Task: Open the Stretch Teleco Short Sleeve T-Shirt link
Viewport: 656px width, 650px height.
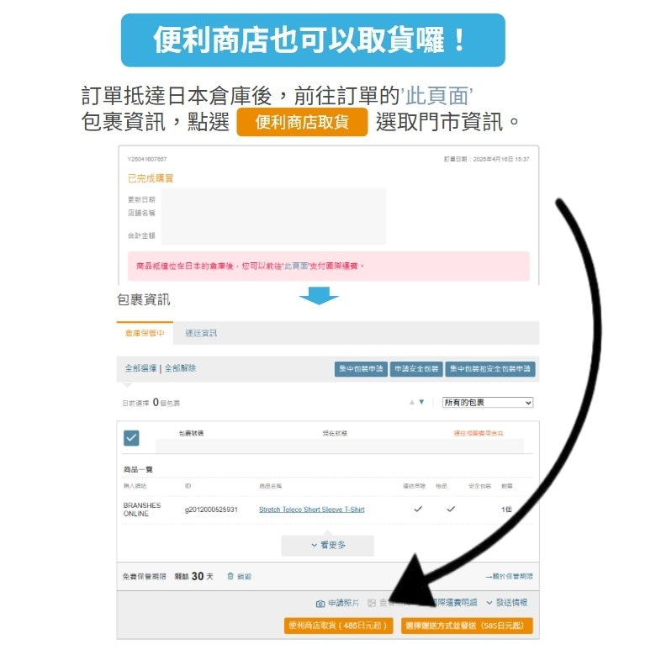Action: (x=312, y=510)
